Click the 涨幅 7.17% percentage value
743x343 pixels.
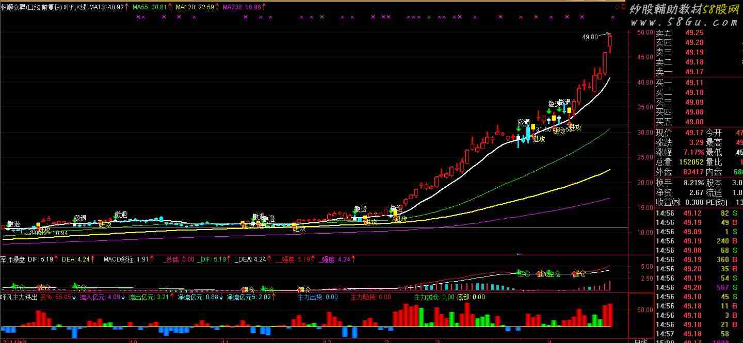[x=694, y=153]
